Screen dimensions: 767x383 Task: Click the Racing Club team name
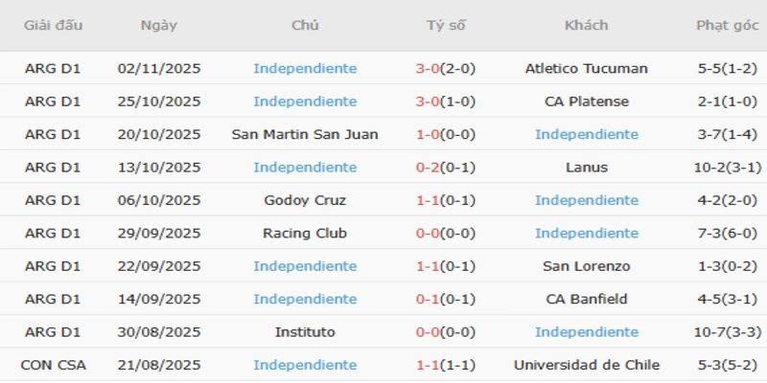click(305, 233)
